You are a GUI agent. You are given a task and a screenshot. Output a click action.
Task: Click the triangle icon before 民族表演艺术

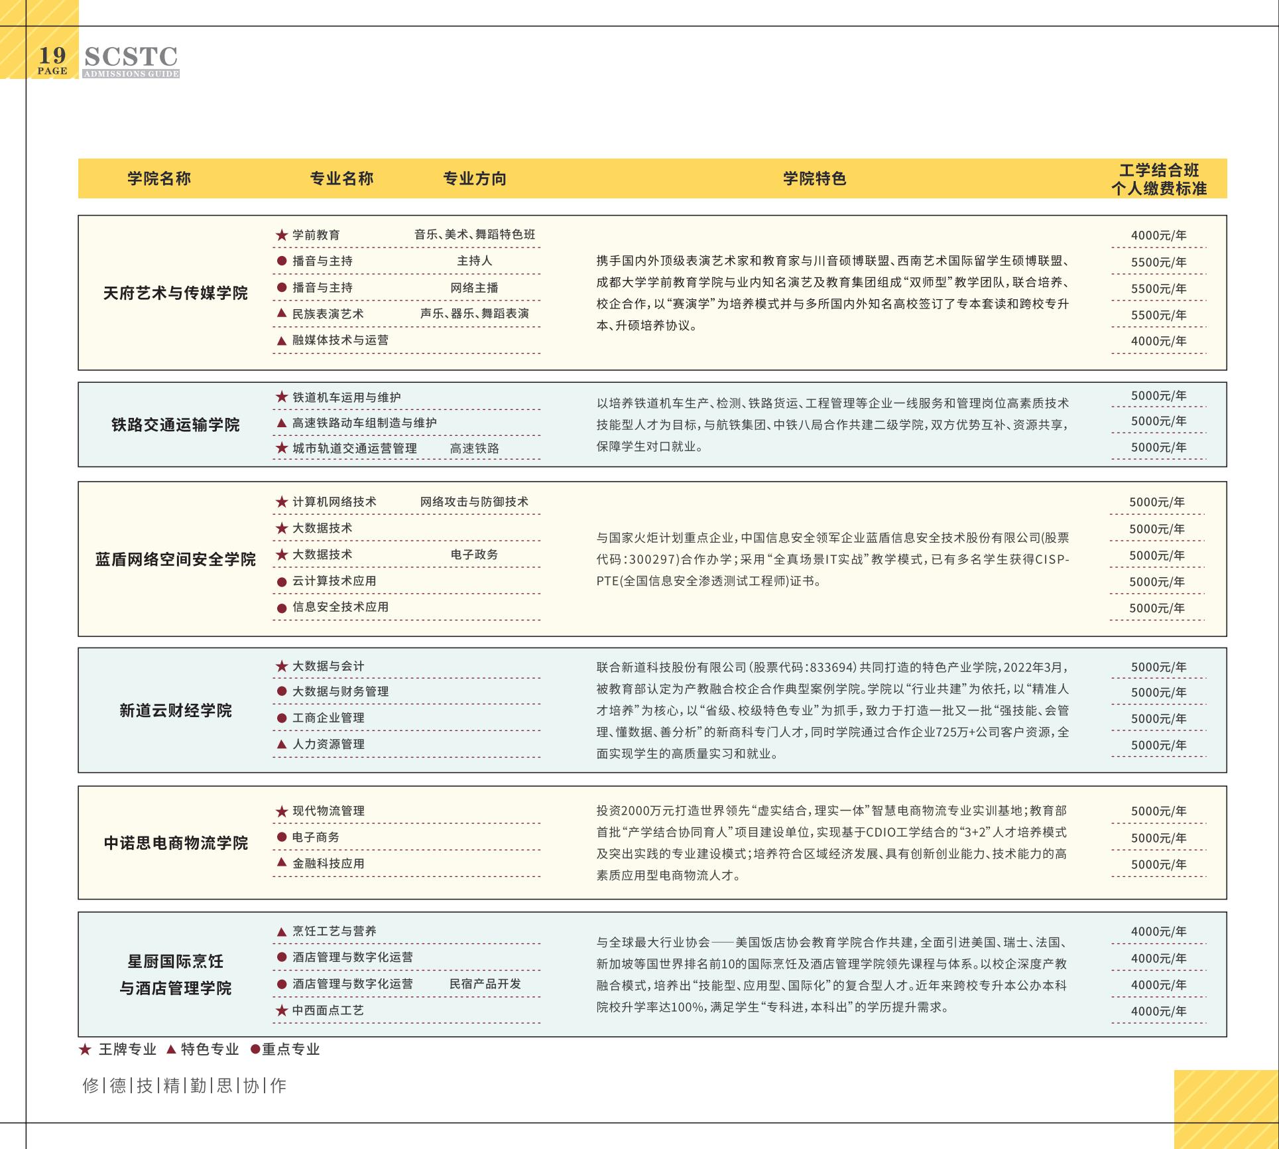(x=282, y=314)
